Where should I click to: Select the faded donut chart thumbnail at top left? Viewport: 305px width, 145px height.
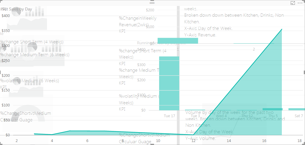coord(16,12)
